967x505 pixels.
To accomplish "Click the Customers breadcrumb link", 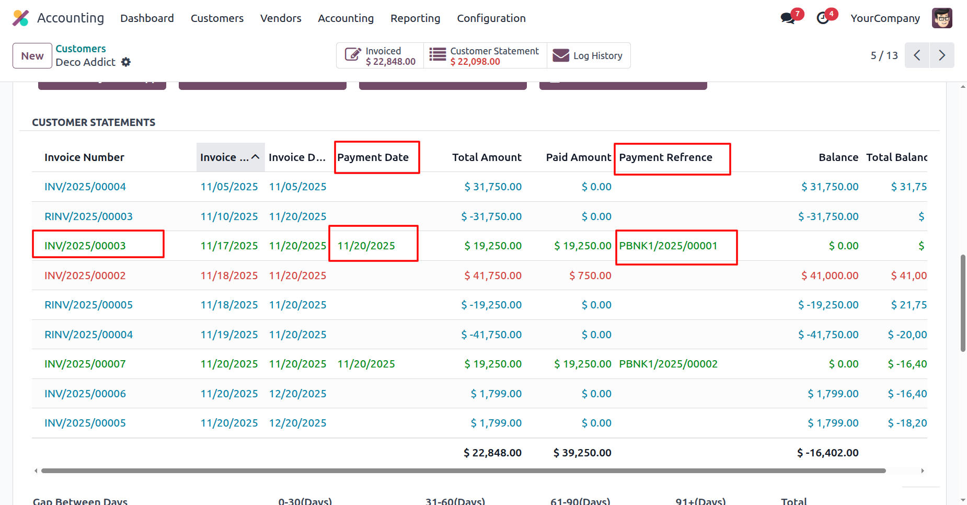I will pyautogui.click(x=80, y=49).
